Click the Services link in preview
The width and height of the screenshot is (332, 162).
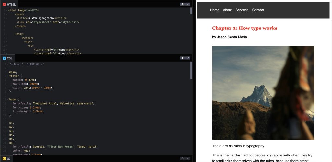[242, 10]
